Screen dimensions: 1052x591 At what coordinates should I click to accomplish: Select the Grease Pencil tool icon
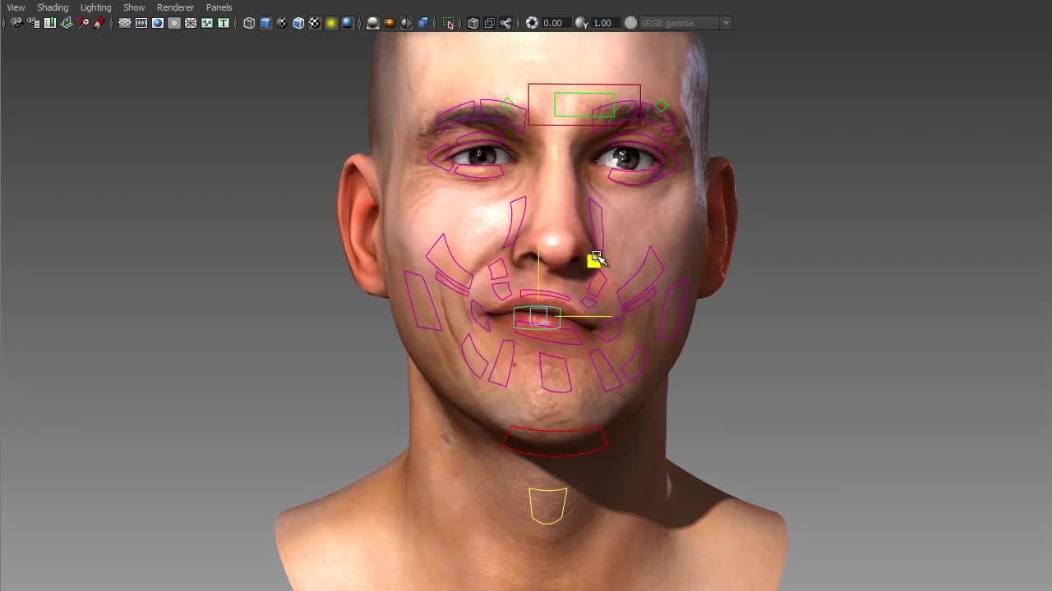click(99, 23)
